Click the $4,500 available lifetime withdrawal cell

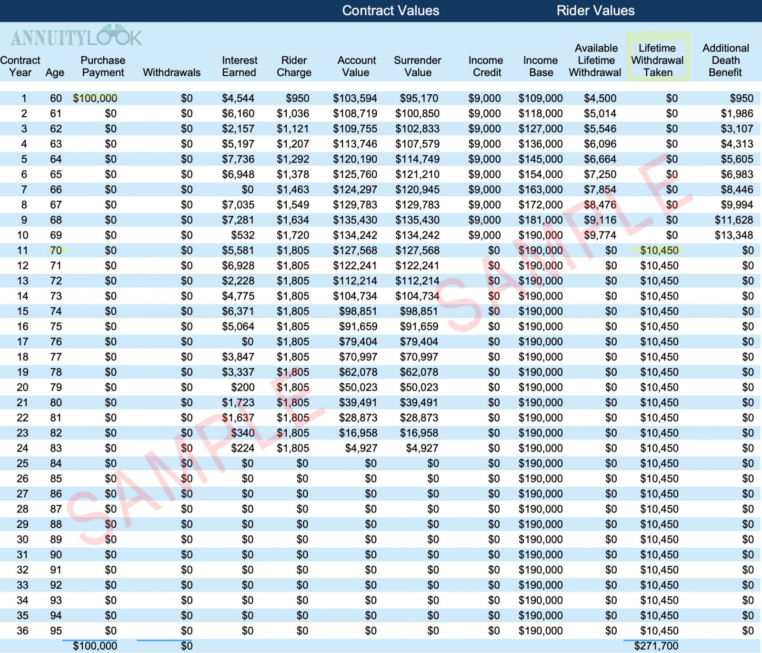coord(600,98)
